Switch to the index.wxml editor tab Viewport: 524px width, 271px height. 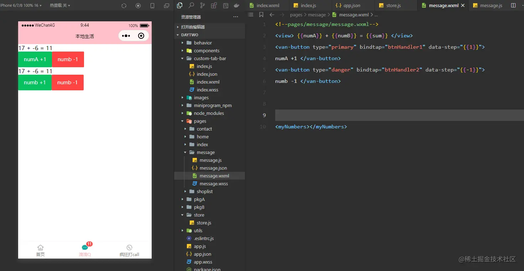pyautogui.click(x=268, y=5)
